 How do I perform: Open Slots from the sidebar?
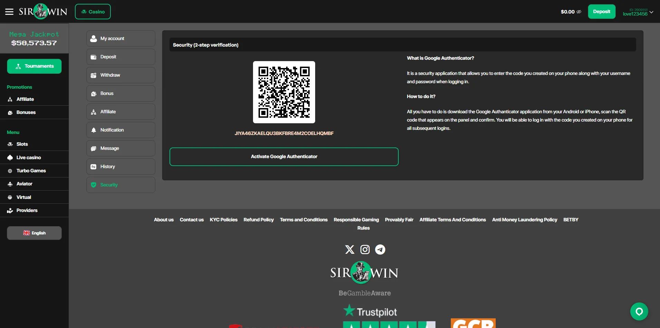click(22, 144)
